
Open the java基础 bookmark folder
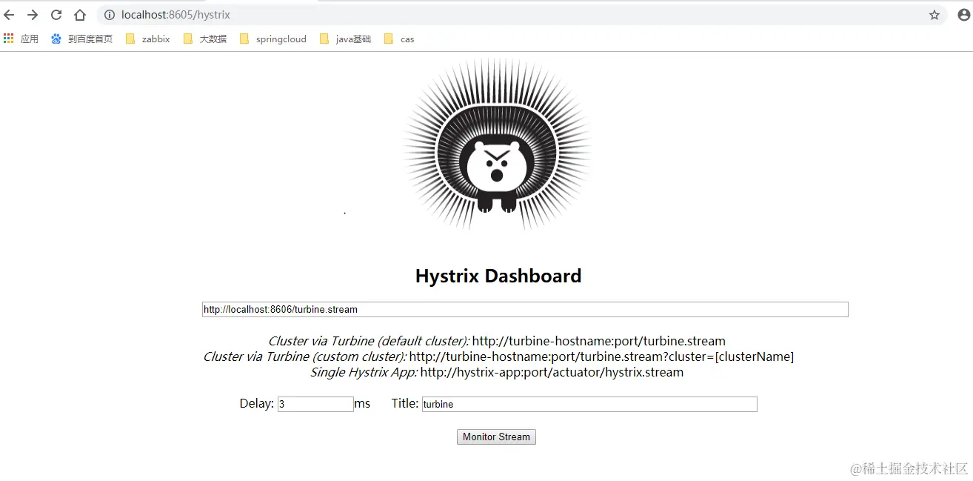pos(345,39)
